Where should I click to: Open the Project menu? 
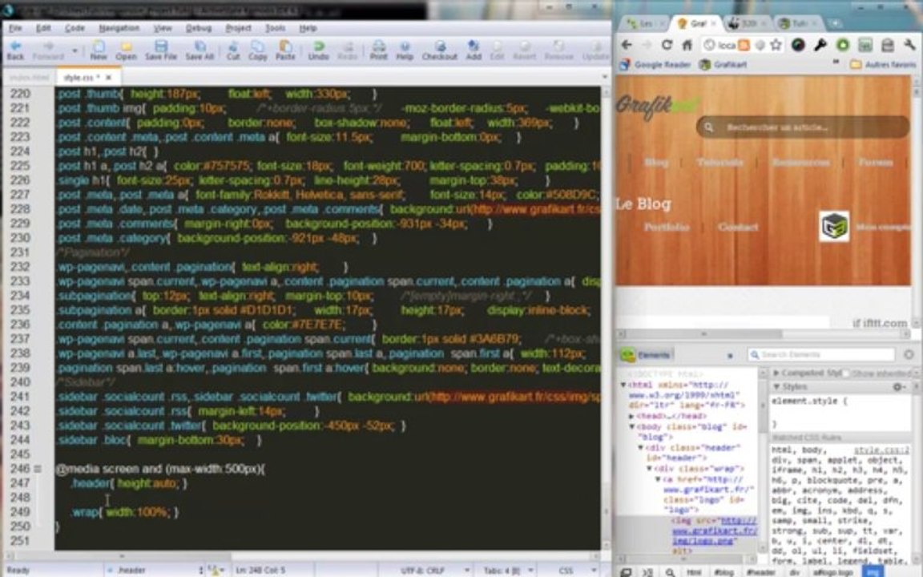[238, 28]
